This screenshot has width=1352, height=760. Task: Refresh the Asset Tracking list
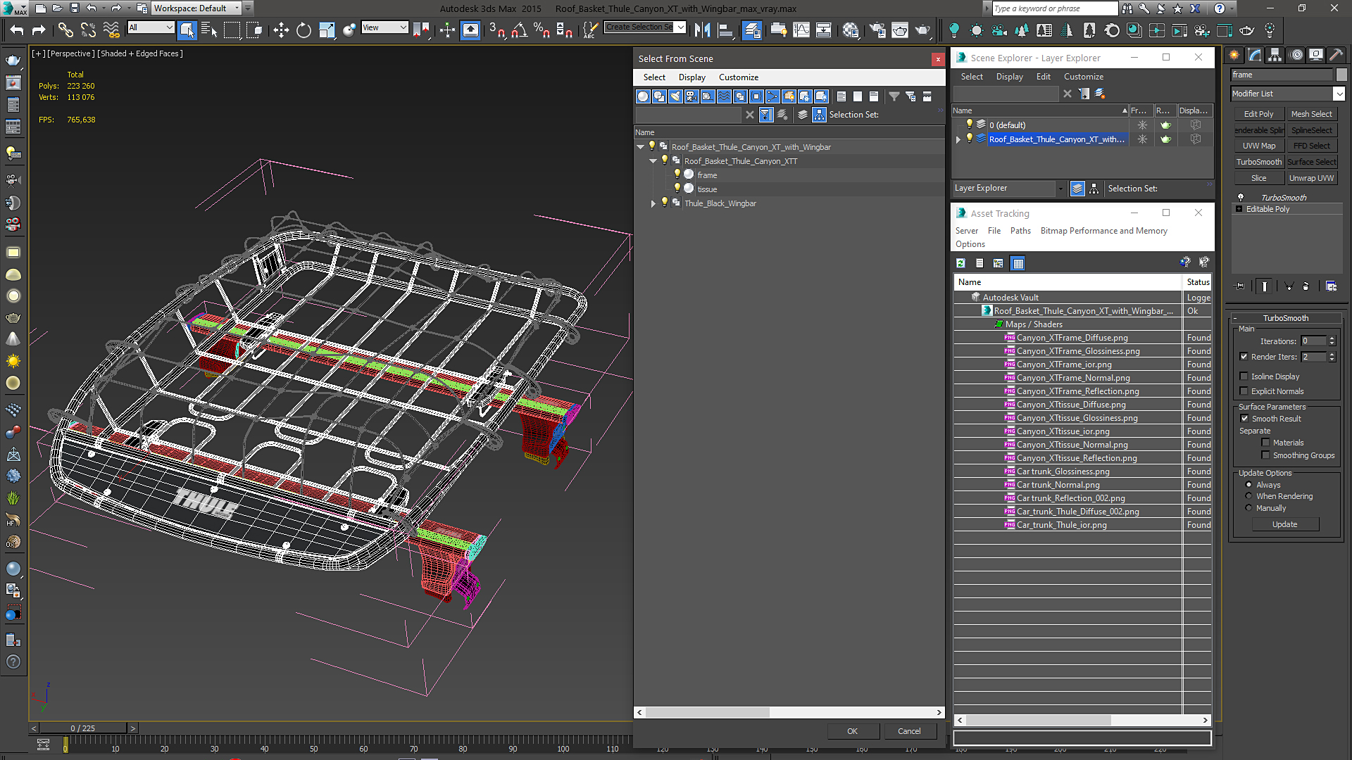coord(960,263)
